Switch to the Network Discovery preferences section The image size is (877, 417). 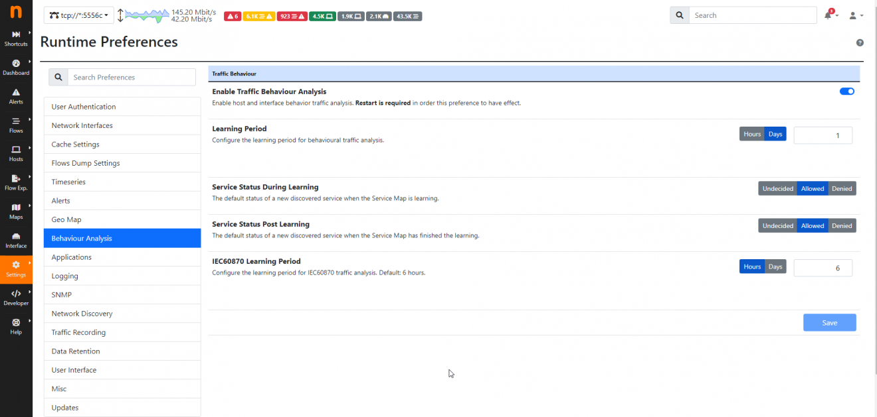pos(84,313)
